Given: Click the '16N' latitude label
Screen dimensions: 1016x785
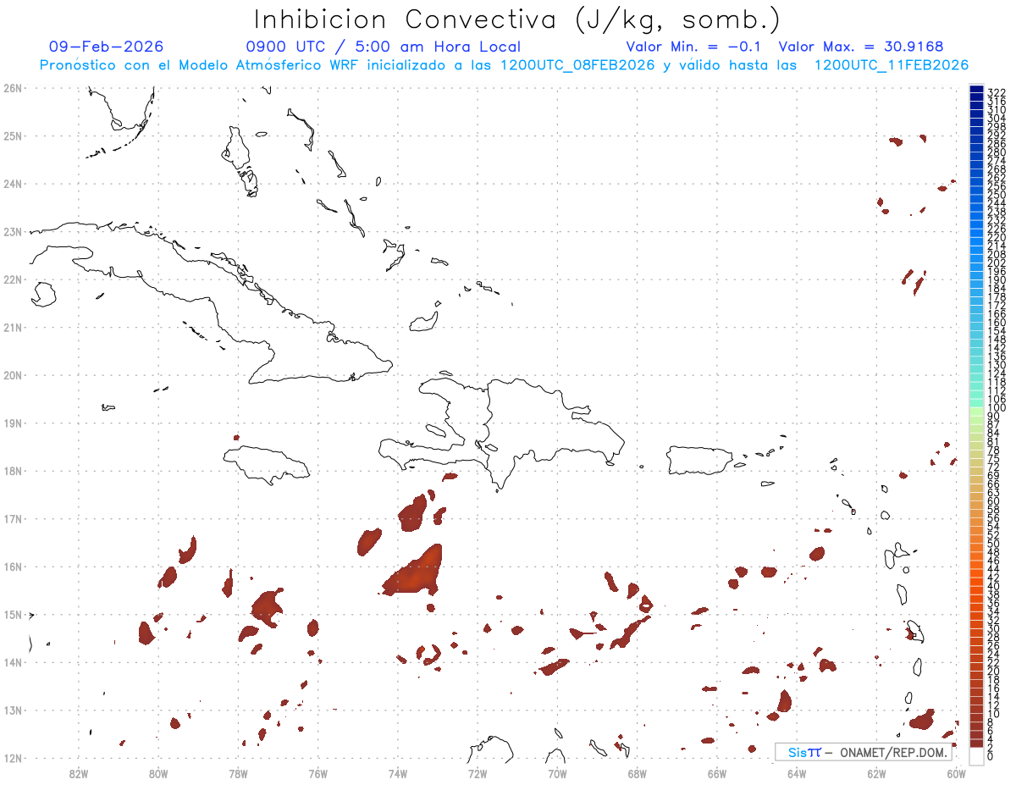Looking at the screenshot, I should pos(13,567).
